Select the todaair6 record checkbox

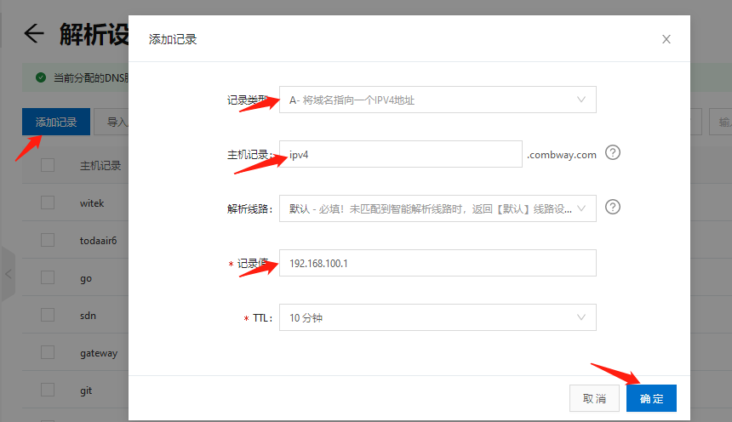coord(48,240)
